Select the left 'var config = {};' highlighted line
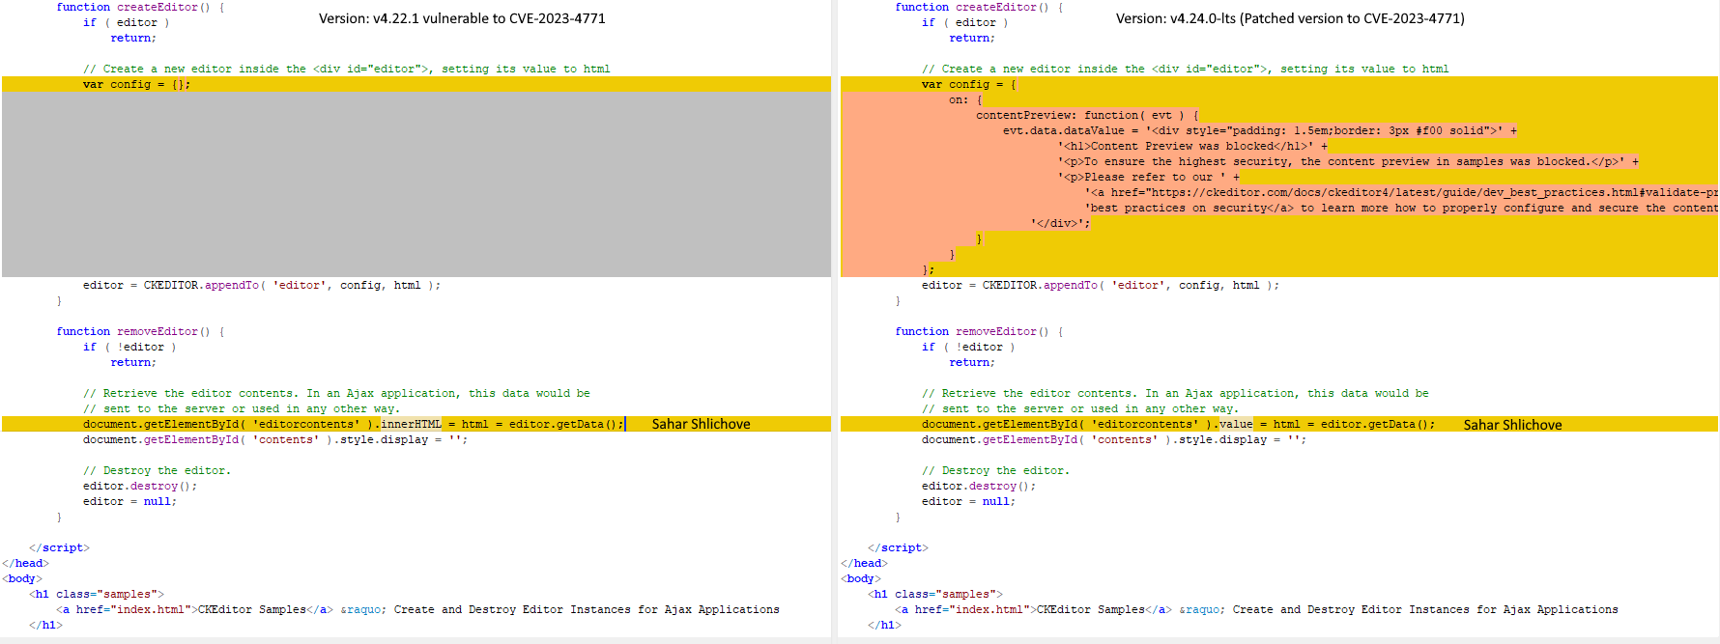1720x644 pixels. click(416, 84)
